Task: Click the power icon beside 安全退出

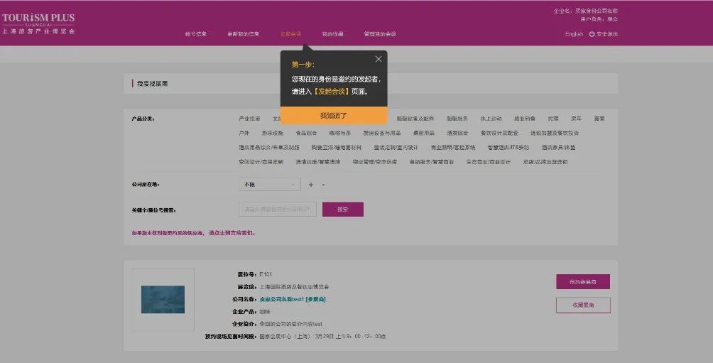Action: (592, 34)
